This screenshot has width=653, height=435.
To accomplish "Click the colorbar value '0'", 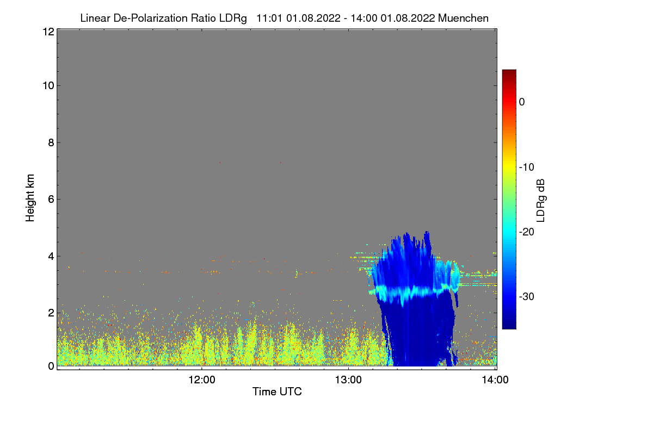I will [x=522, y=102].
